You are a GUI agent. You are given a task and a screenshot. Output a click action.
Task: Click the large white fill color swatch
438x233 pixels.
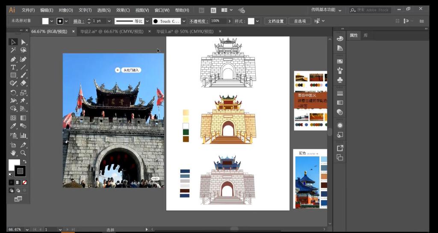click(x=14, y=164)
